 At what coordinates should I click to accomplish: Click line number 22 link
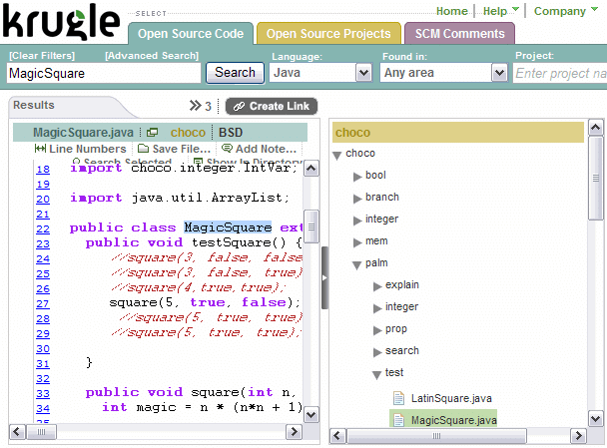(43, 229)
